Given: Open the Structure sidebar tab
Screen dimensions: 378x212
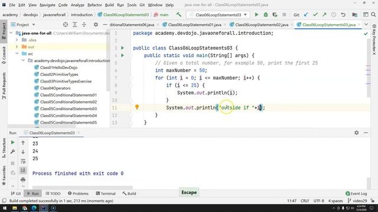Looking at the screenshot, I should tap(4, 148).
